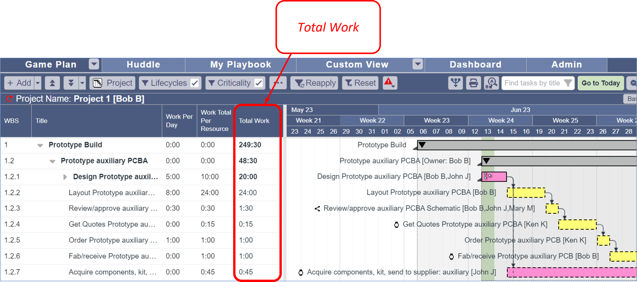The height and width of the screenshot is (282, 637).
Task: Open the Add button dropdown arrow
Action: (x=38, y=83)
